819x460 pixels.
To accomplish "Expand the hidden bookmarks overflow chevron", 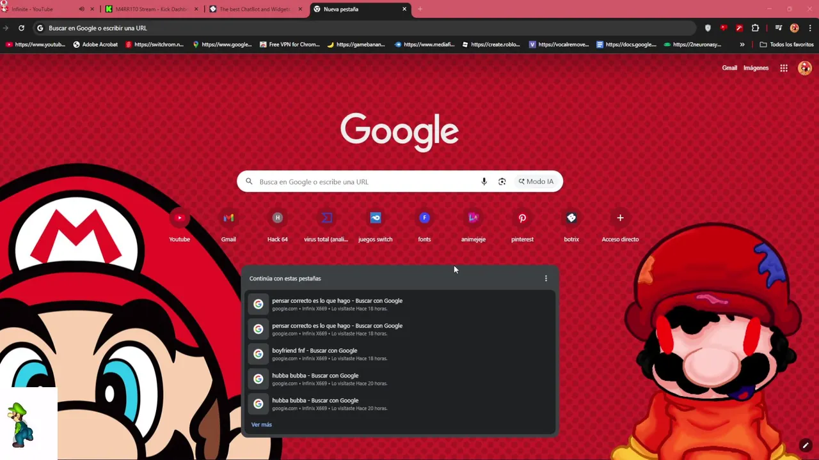I will pyautogui.click(x=742, y=45).
